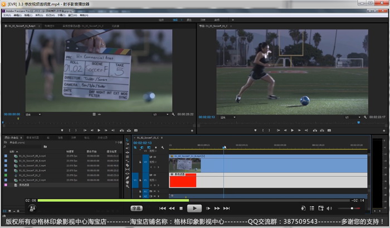This screenshot has height=228, width=390.
Task: Open Program monitor settings wrench
Action: point(365,117)
